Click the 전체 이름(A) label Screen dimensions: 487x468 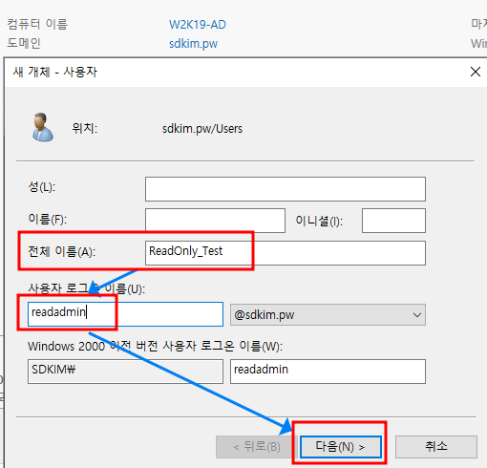click(62, 251)
